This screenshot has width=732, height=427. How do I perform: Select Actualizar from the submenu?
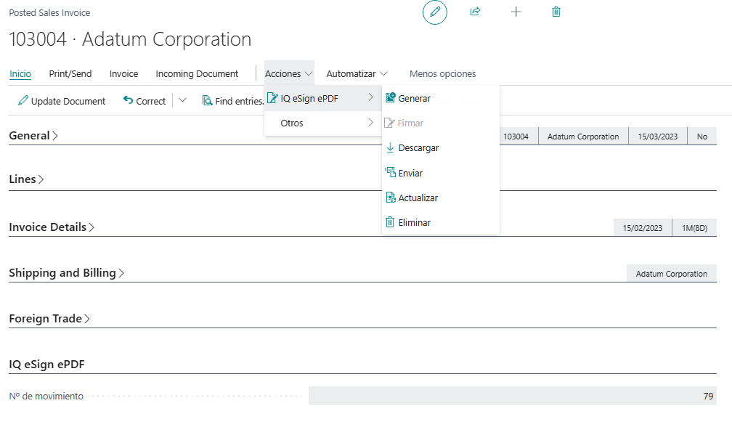click(x=418, y=198)
